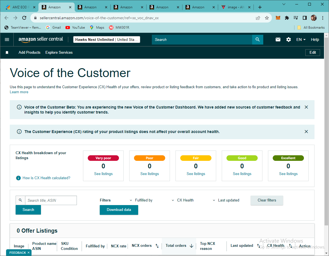Viewport: 329px width, 256px height.
Task: Click the browser back arrow
Action: point(6,18)
